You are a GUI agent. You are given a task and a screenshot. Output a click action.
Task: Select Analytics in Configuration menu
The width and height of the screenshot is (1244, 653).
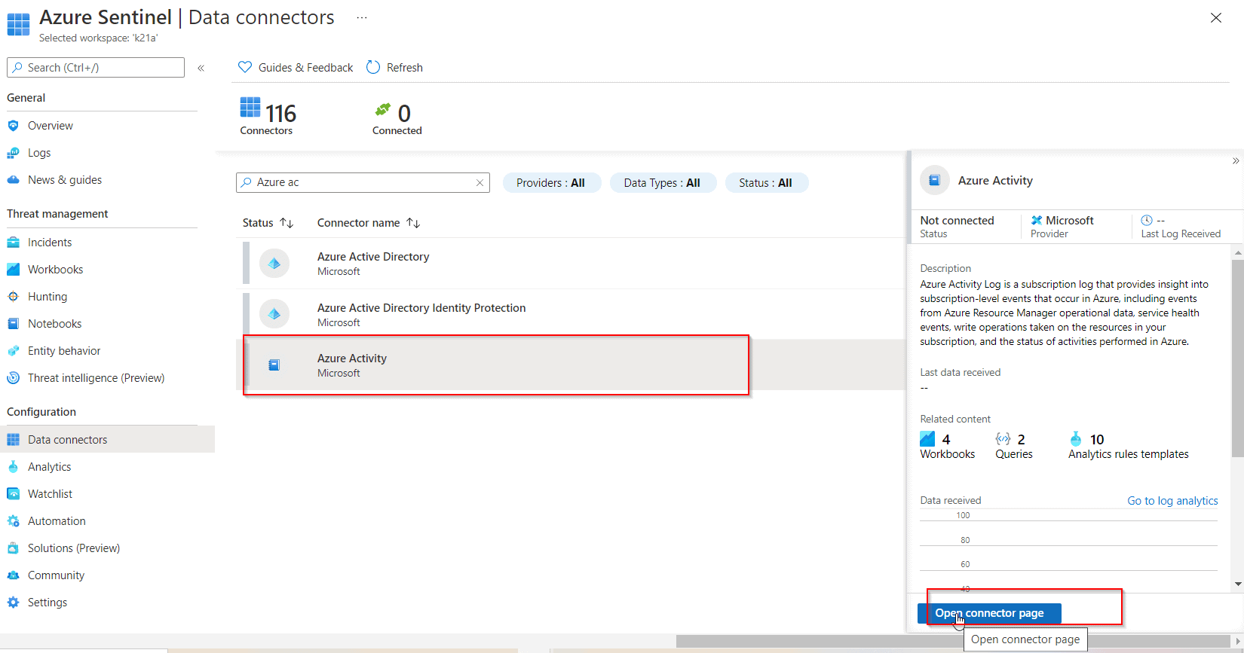(x=50, y=467)
